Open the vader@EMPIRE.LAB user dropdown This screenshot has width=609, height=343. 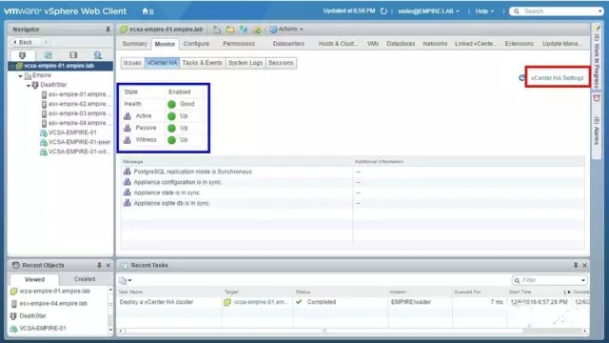pyautogui.click(x=429, y=11)
